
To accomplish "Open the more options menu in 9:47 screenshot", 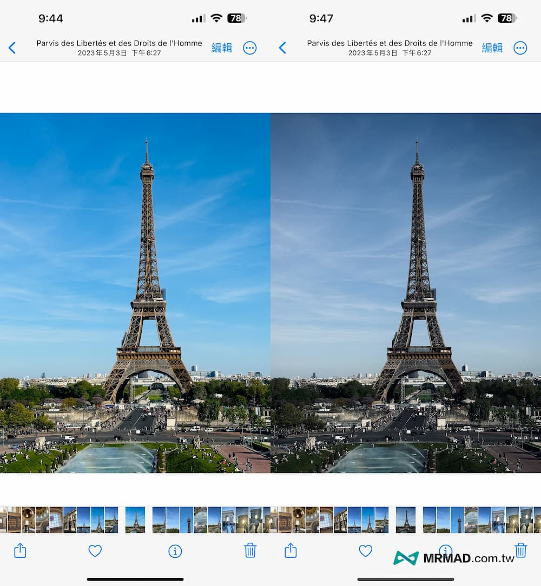I will click(520, 48).
